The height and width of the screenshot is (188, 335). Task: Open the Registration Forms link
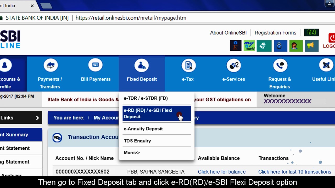(x=275, y=33)
